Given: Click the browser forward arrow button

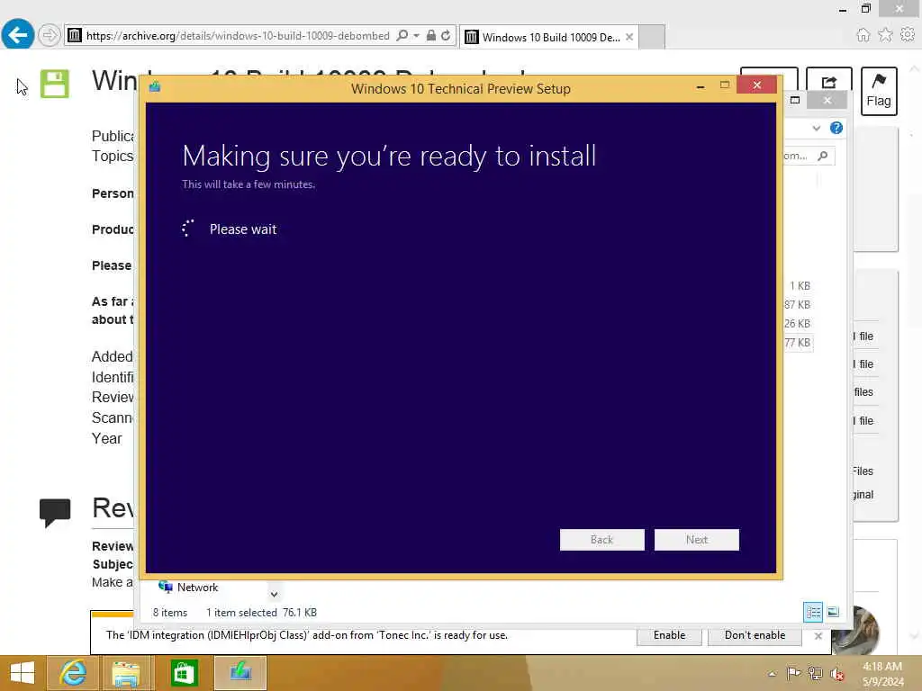Looking at the screenshot, I should tap(50, 35).
